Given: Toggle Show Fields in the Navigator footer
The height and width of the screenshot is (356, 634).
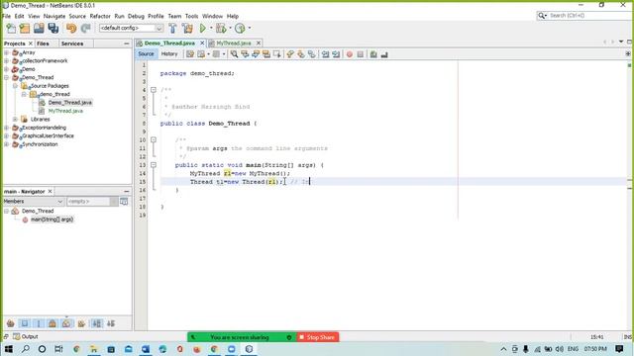Looking at the screenshot, I should click(x=25, y=323).
